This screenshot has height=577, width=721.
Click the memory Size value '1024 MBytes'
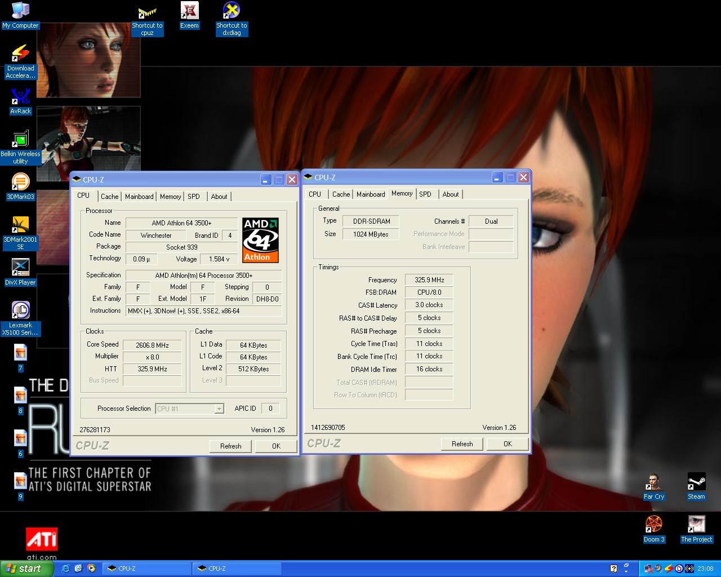coord(371,234)
